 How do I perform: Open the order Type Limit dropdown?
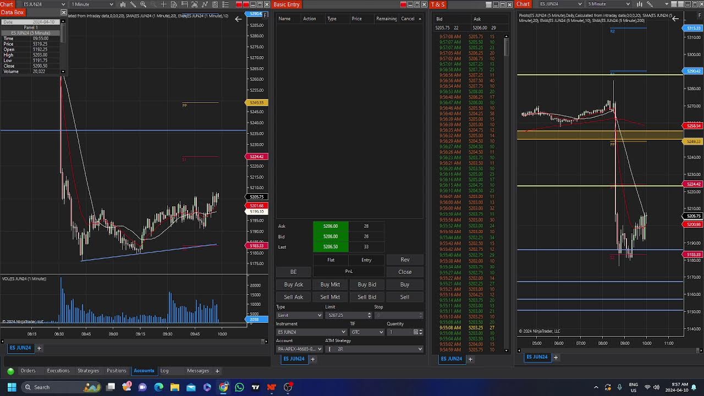click(299, 315)
